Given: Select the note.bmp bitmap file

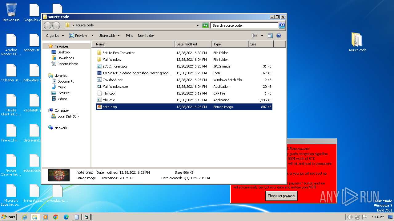Looking at the screenshot, I should coord(184,107).
